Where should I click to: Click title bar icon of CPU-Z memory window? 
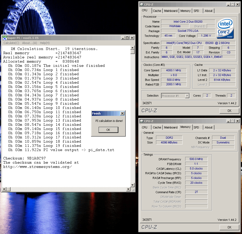click(142, 121)
